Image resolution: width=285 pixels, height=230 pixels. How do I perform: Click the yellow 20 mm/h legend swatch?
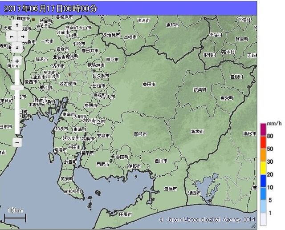(x=263, y=168)
